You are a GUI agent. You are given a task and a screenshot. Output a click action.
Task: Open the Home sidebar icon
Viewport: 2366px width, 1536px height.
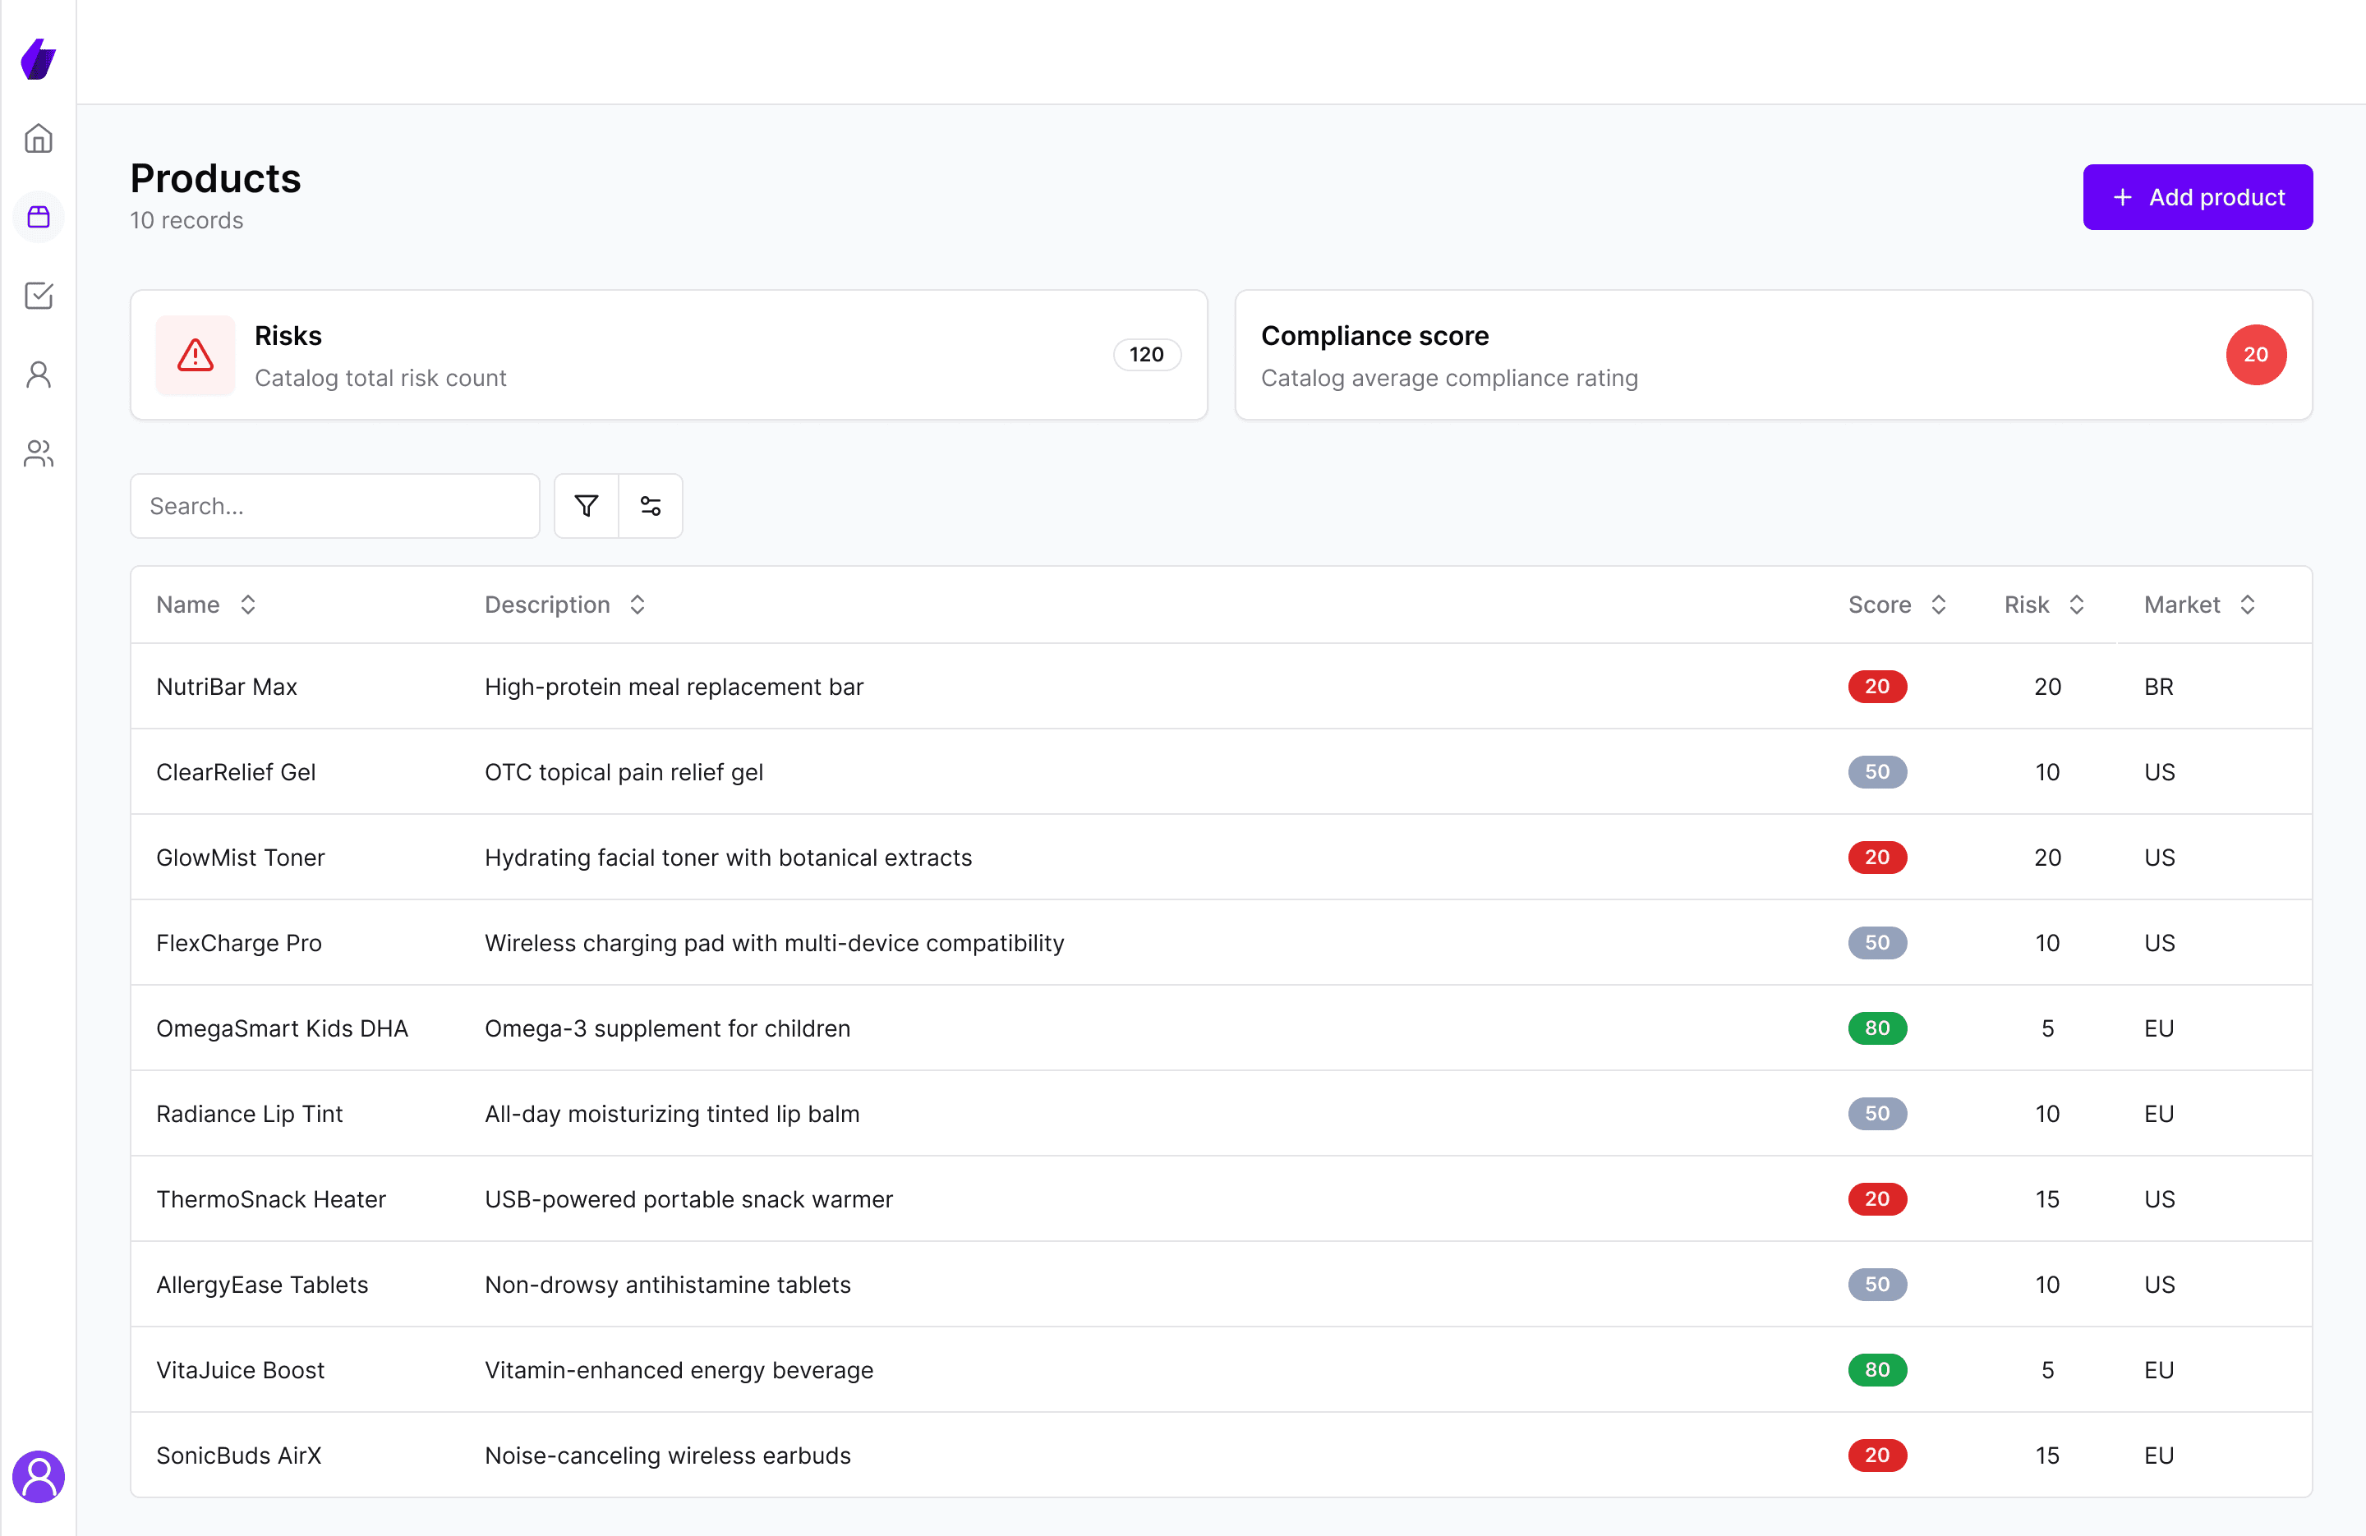coord(38,138)
